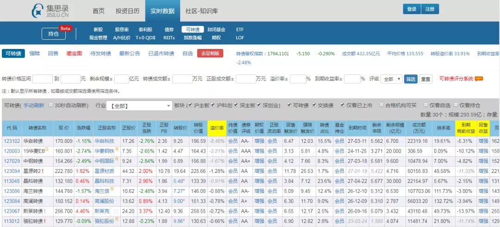This screenshot has width=500, height=227.
Task: Open A/H比价 in the blue submenu
Action: pyautogui.click(x=122, y=37)
